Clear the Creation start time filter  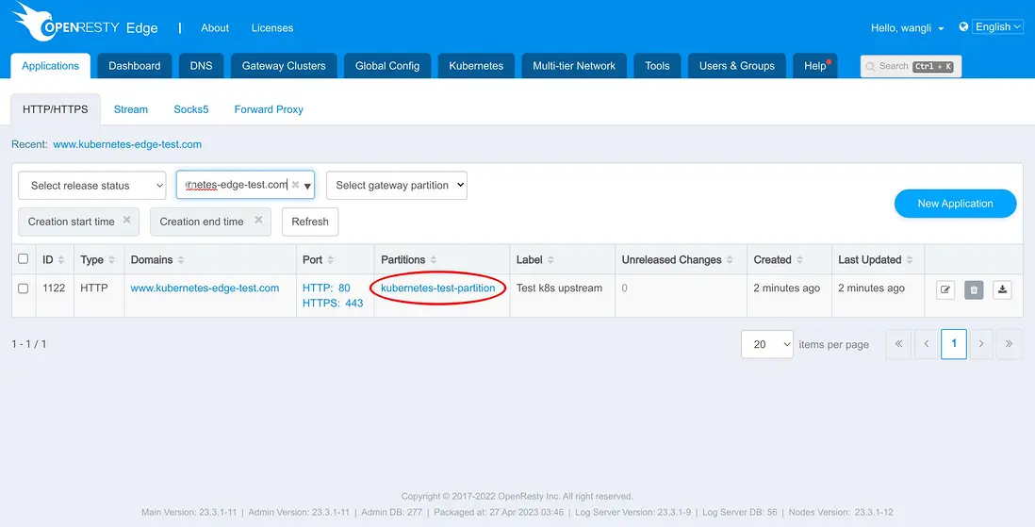[x=126, y=220]
